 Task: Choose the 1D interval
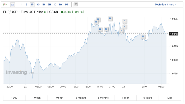click(x=55, y=4)
